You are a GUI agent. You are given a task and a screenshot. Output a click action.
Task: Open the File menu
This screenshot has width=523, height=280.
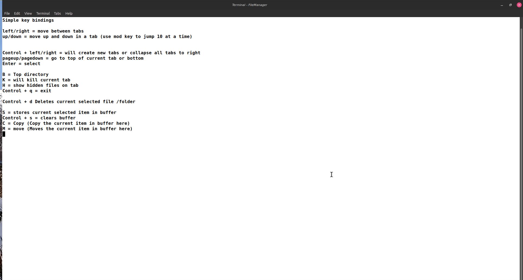tap(7, 13)
